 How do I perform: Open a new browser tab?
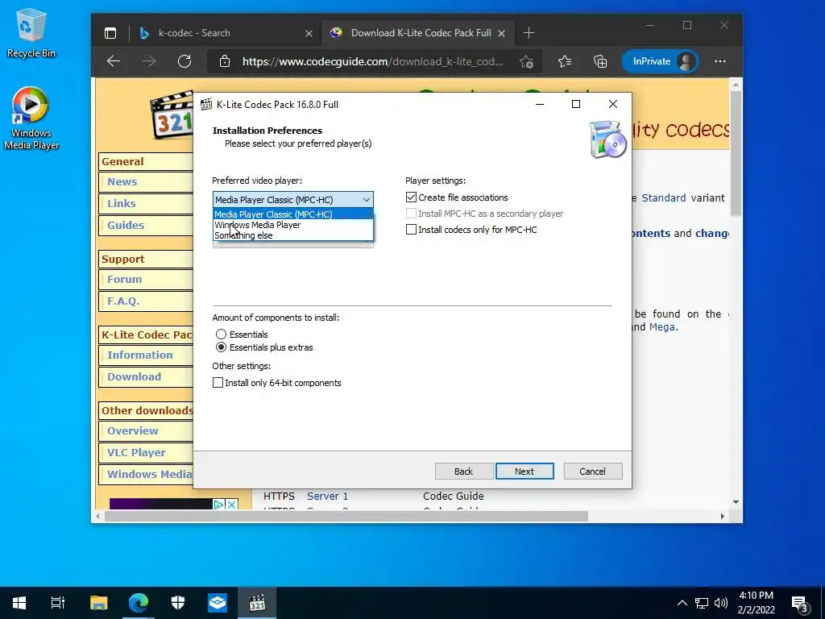click(x=529, y=33)
